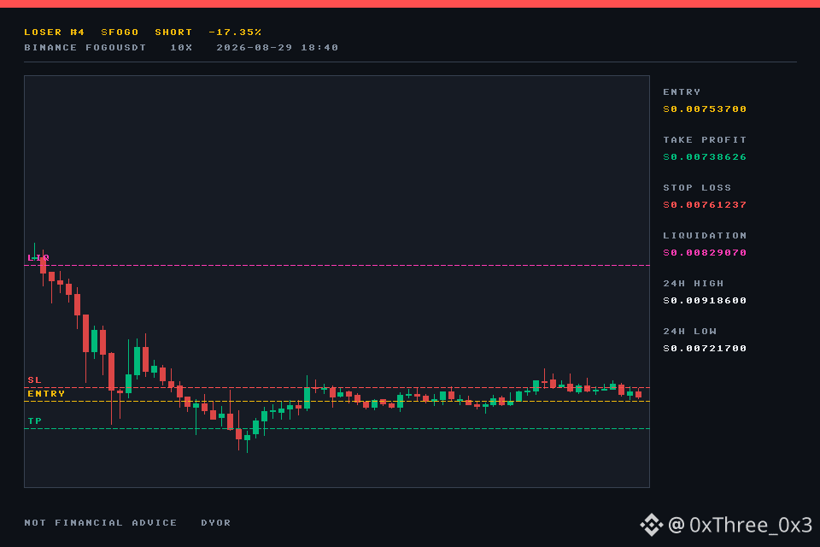Click the @0xThree_0x3 handle
Viewport: 820px width, 547px height.
click(x=740, y=525)
